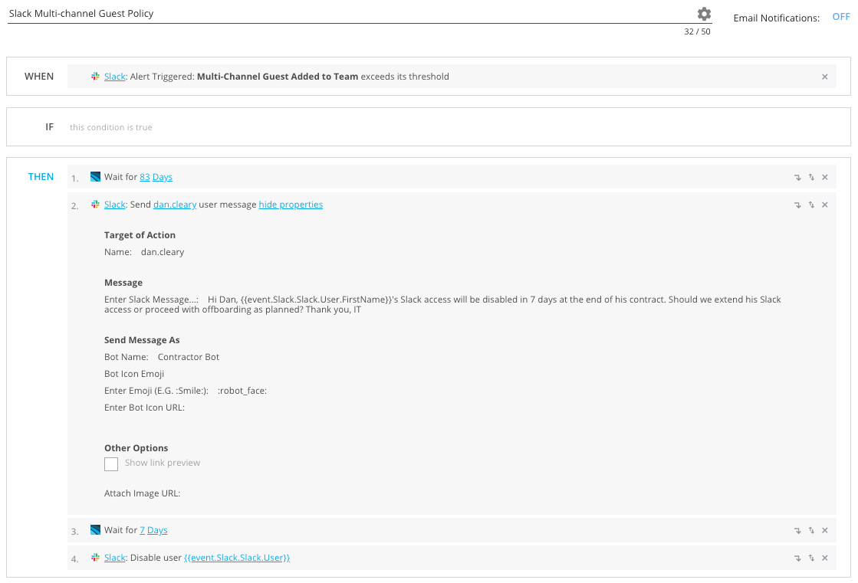Click the Slack message text starting Hi Dan
858x583 pixels.
(x=442, y=305)
